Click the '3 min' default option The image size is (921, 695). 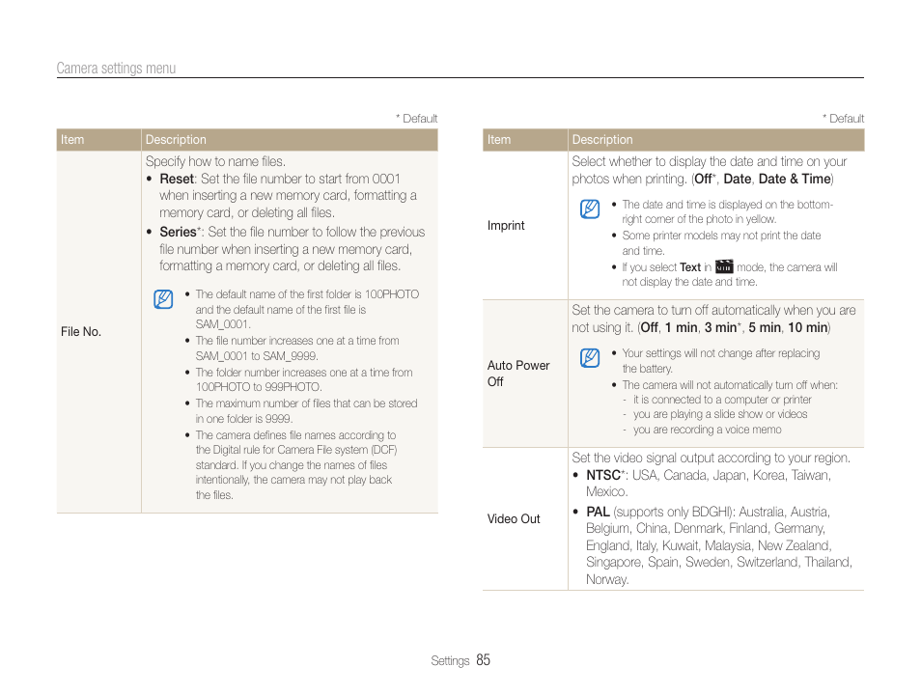click(721, 327)
